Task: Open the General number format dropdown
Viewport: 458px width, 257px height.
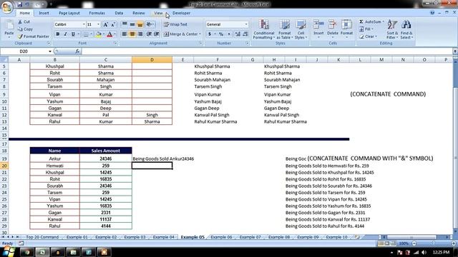Action: (x=246, y=24)
